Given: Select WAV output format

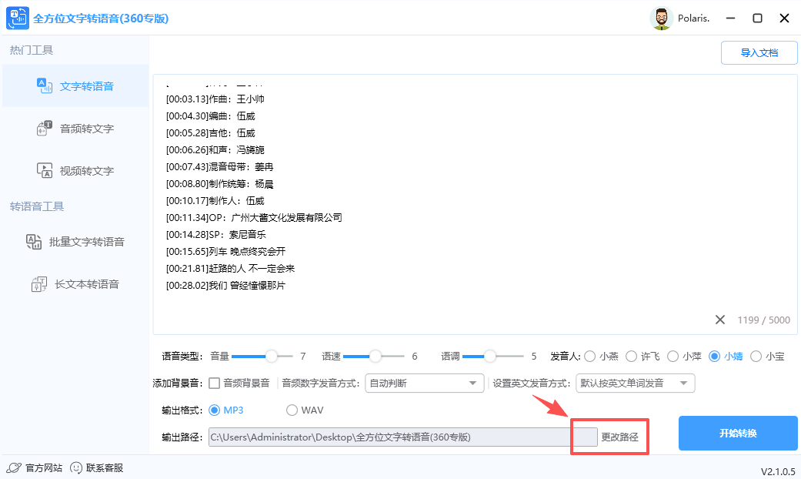Looking at the screenshot, I should 292,410.
